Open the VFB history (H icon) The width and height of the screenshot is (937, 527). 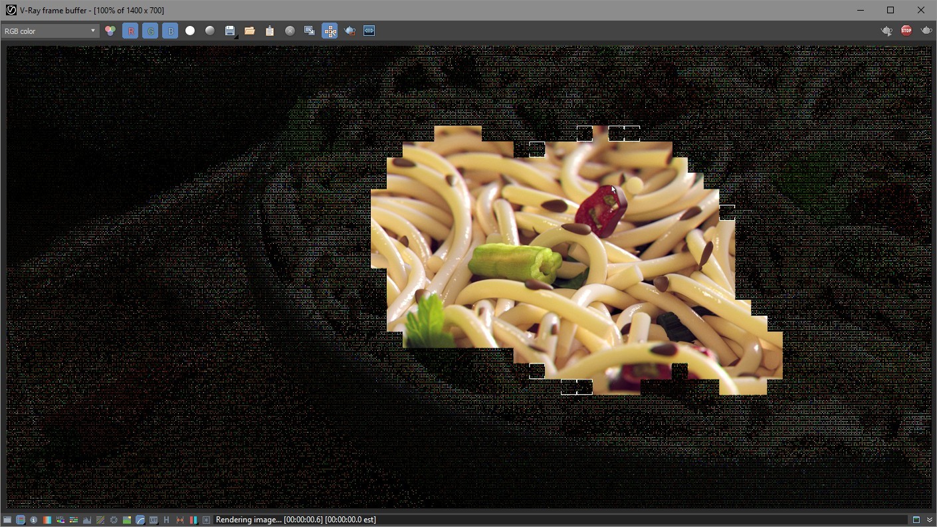(167, 520)
